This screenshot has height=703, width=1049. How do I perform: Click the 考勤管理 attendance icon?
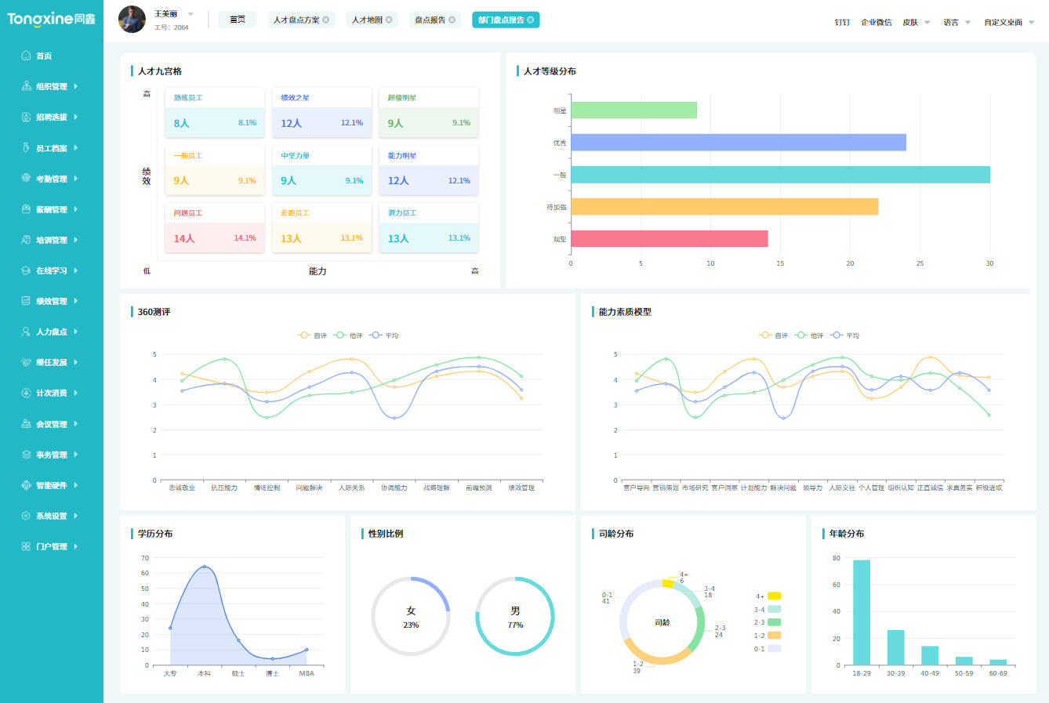[26, 179]
